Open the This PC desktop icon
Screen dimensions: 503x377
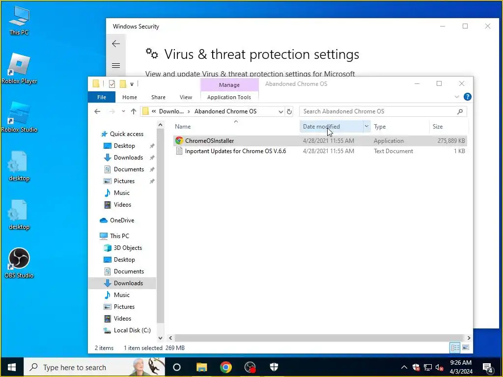point(19,20)
